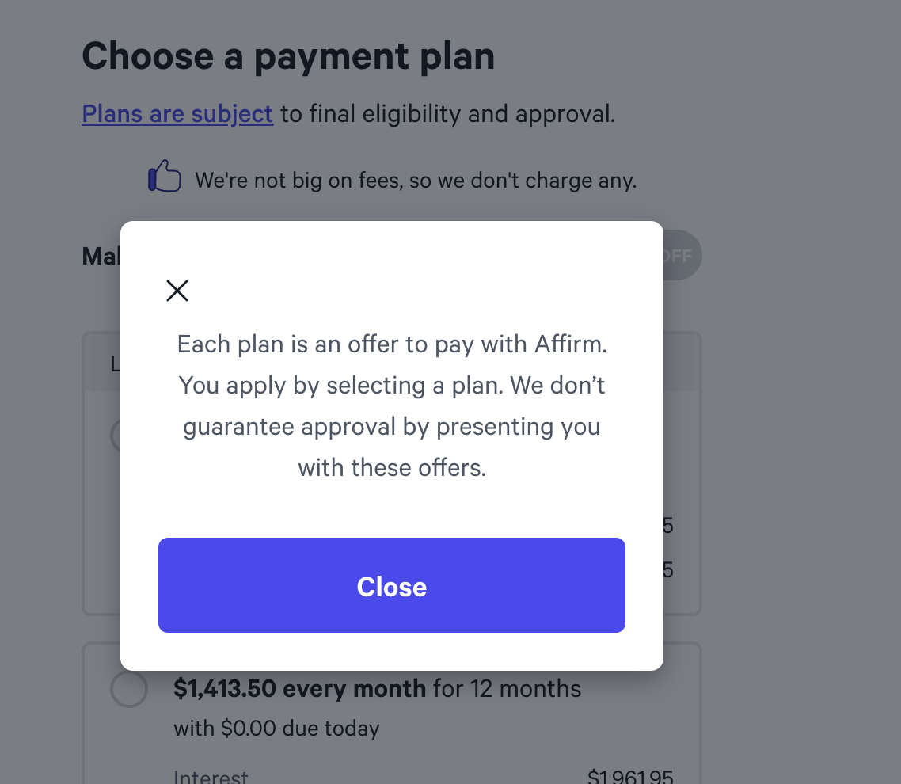Click the Interest label in the 12-month plan
The image size is (901, 784).
211,777
